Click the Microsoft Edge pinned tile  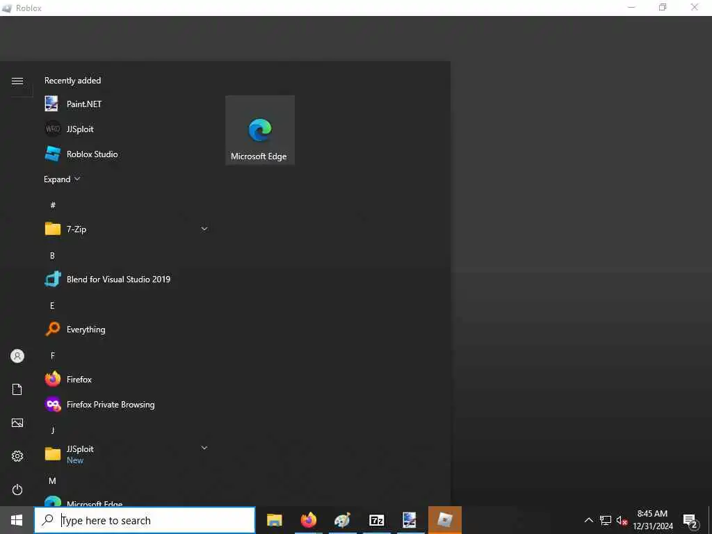[x=260, y=130]
